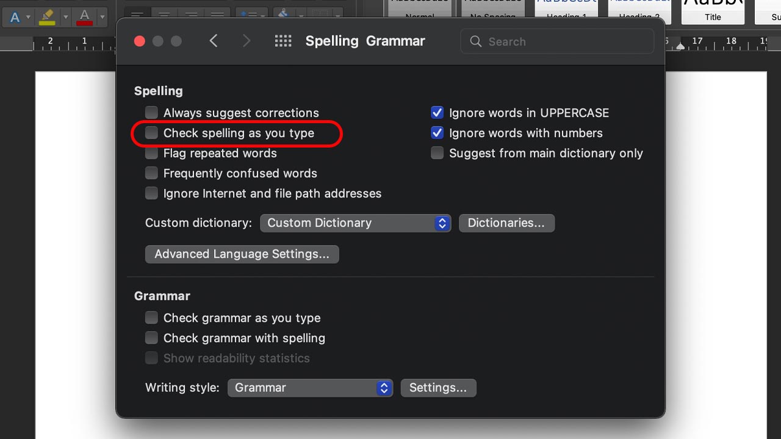Open the font color dropdown arrow in Word
Image resolution: width=781 pixels, height=439 pixels.
pyautogui.click(x=102, y=16)
